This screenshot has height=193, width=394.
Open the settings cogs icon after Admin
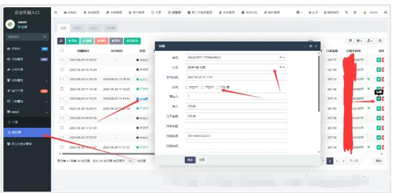point(385,12)
